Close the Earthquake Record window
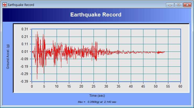The width and height of the screenshot is (194, 108). [x=187, y=5]
